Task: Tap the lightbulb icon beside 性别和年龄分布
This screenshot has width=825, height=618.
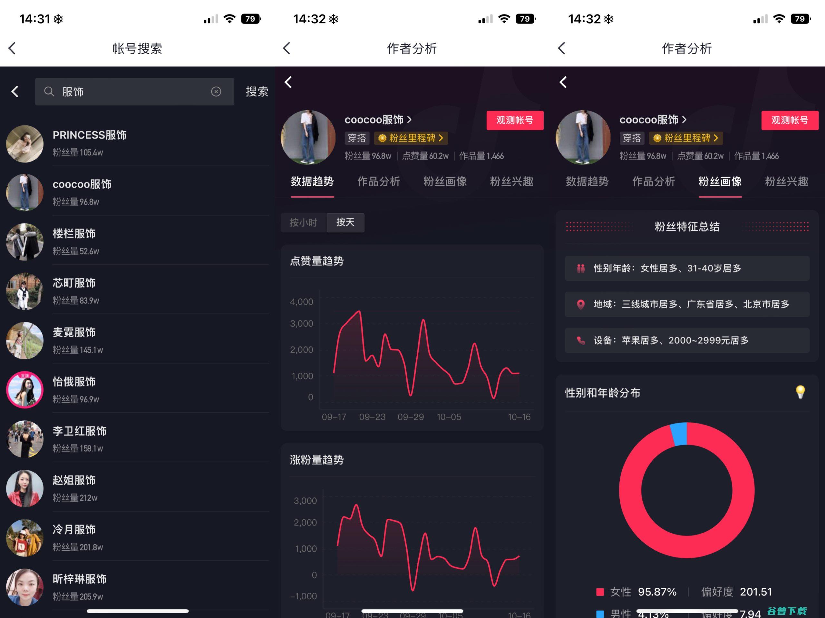Action: 800,392
